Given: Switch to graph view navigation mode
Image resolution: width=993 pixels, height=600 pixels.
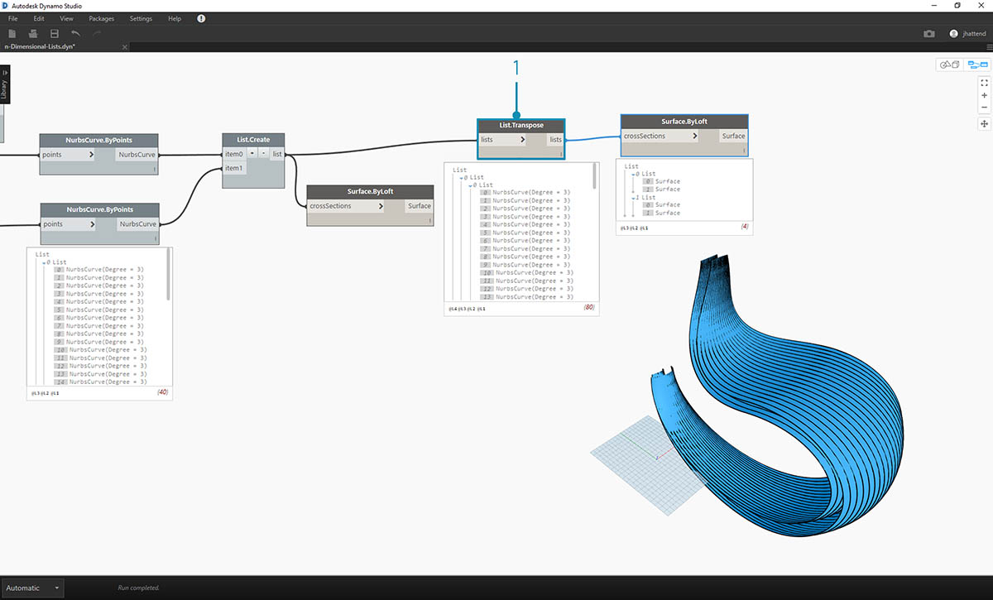Looking at the screenshot, I should [976, 64].
